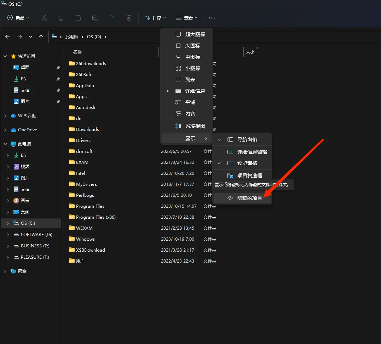Toggle 隐藏的项目 hidden items

coord(242,198)
